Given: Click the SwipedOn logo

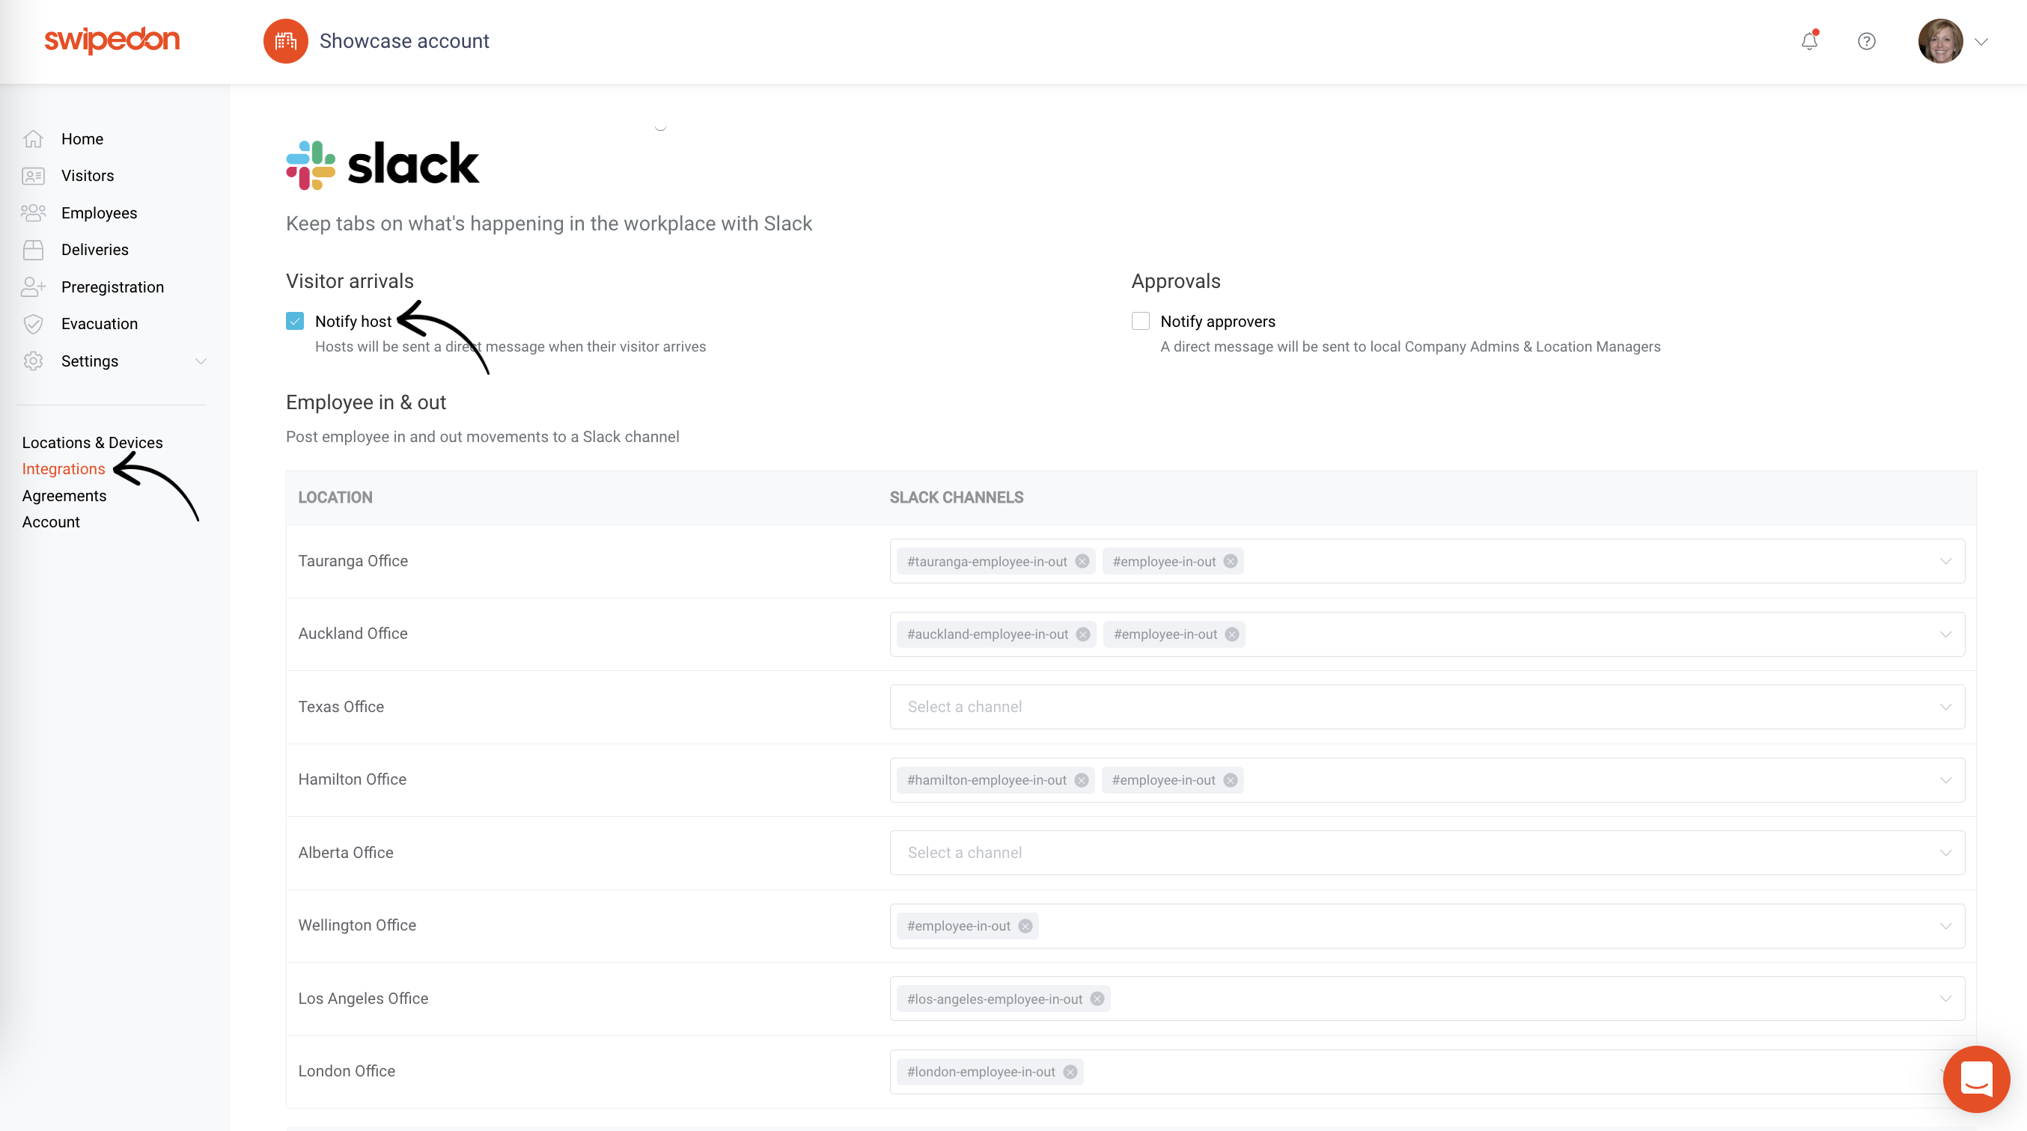Looking at the screenshot, I should [x=112, y=40].
